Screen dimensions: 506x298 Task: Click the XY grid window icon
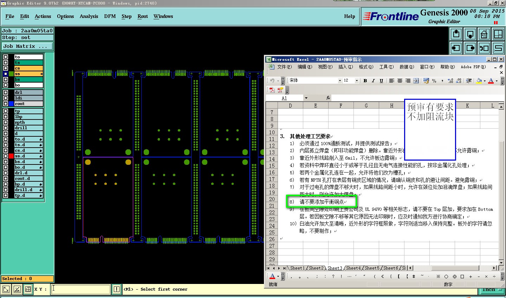[498, 34]
